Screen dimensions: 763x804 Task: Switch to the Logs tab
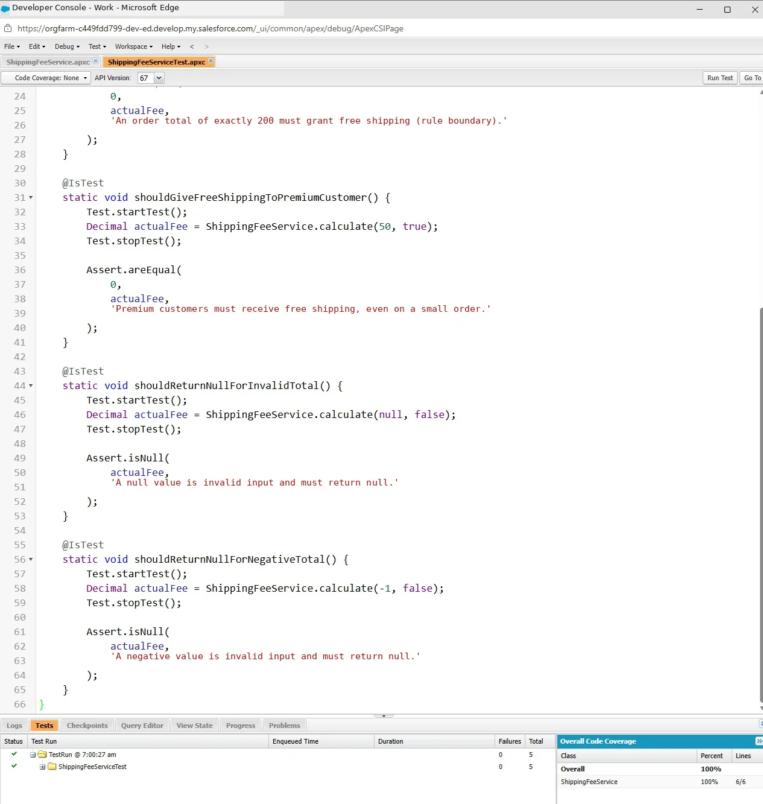pyautogui.click(x=14, y=726)
